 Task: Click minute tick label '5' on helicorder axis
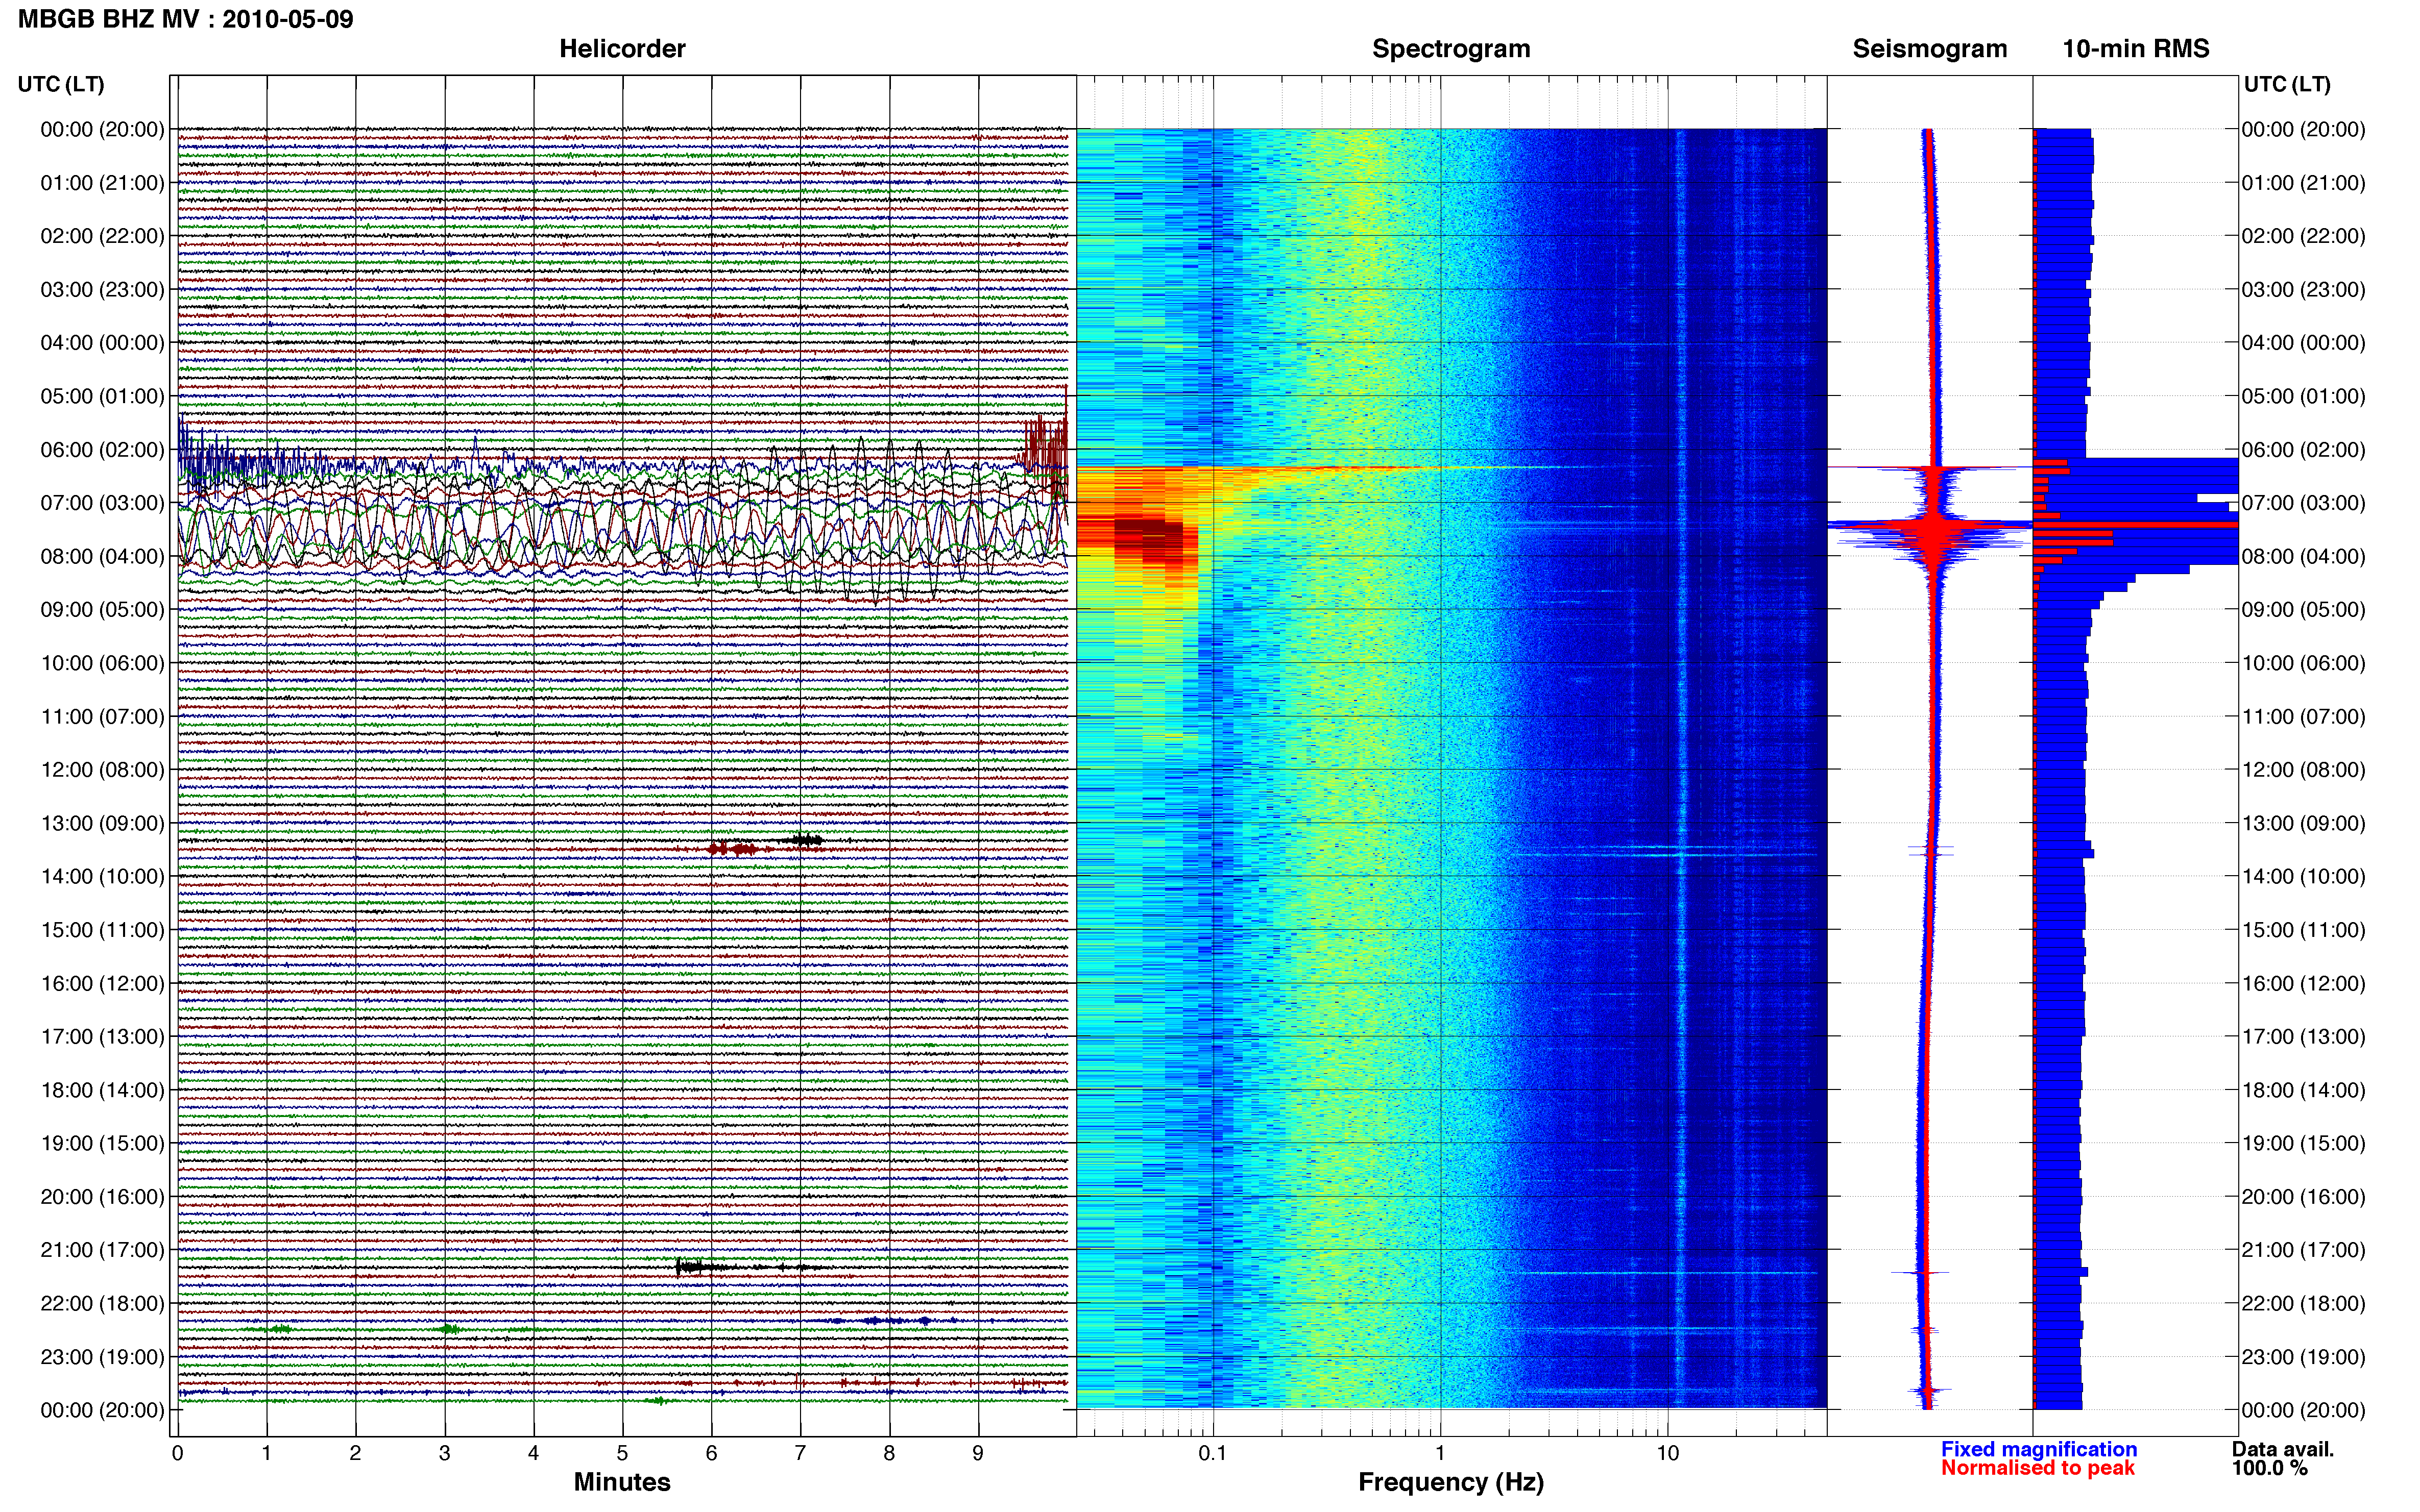(x=622, y=1453)
